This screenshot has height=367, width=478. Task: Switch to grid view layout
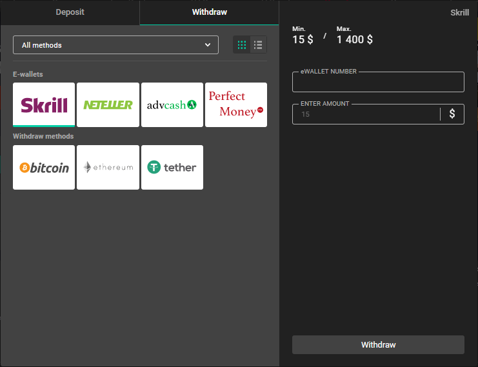pos(242,45)
